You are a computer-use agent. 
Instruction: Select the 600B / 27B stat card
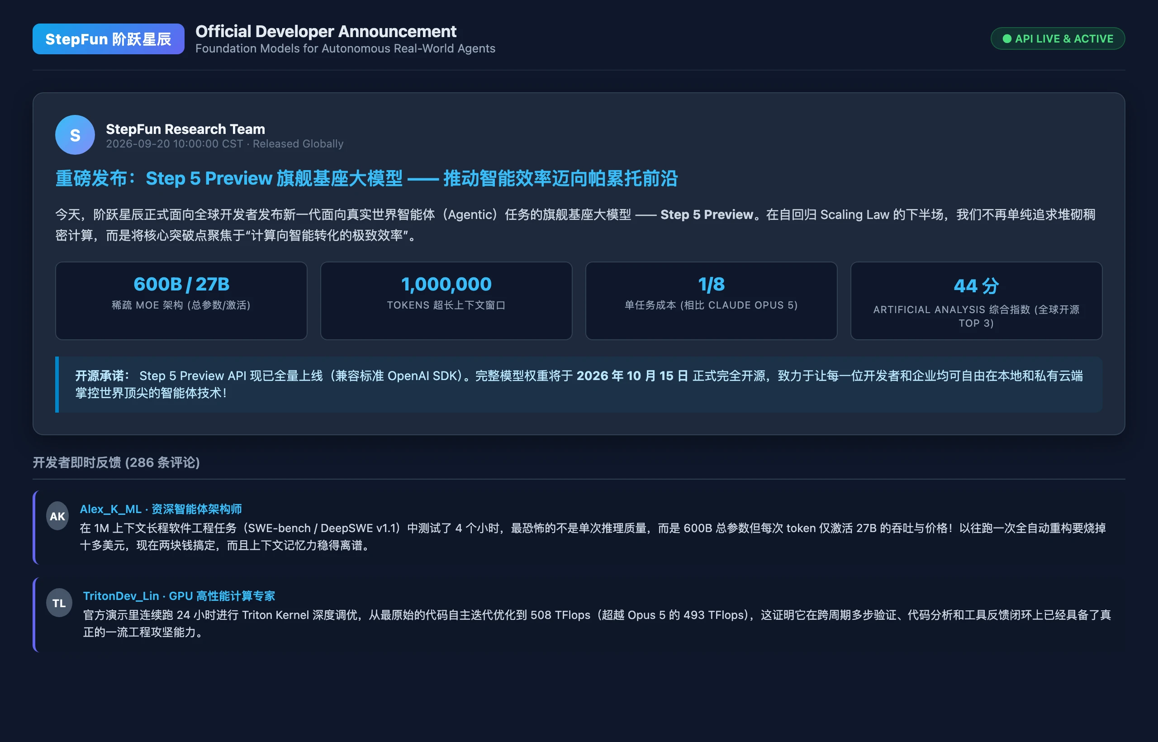181,301
